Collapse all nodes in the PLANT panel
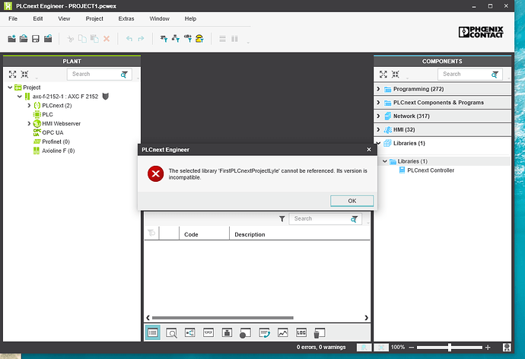525x359 pixels. click(24, 74)
